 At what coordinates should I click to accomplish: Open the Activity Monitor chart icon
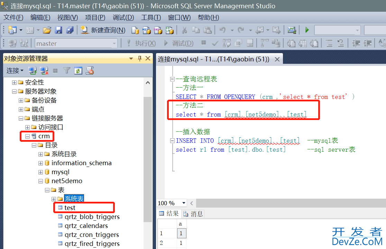292,30
